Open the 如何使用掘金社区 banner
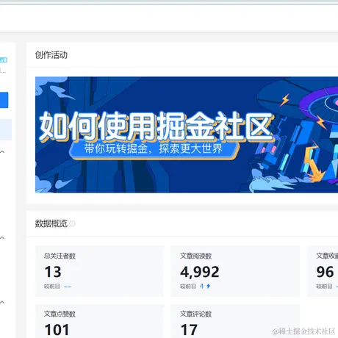This screenshot has width=338, height=338. coord(187,134)
